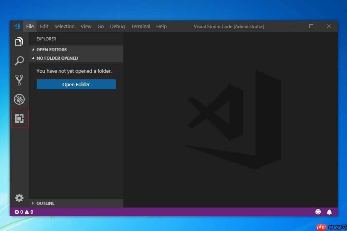This screenshot has width=347, height=231.
Task: Click the Open Folder button
Action: coord(76,84)
